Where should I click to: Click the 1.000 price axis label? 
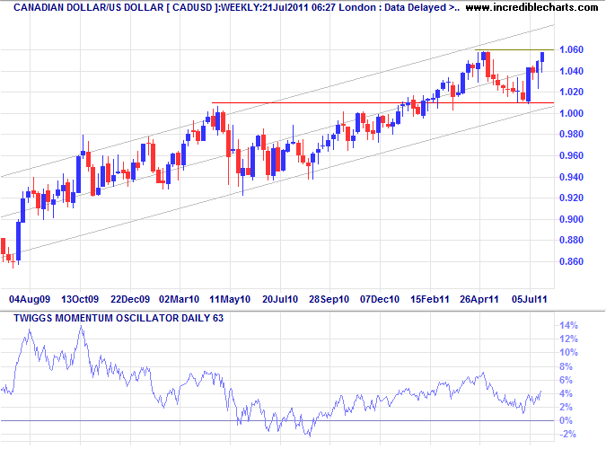[x=571, y=113]
